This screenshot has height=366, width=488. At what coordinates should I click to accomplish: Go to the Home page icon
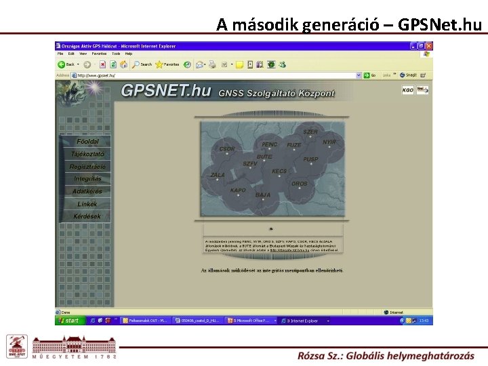pos(123,64)
